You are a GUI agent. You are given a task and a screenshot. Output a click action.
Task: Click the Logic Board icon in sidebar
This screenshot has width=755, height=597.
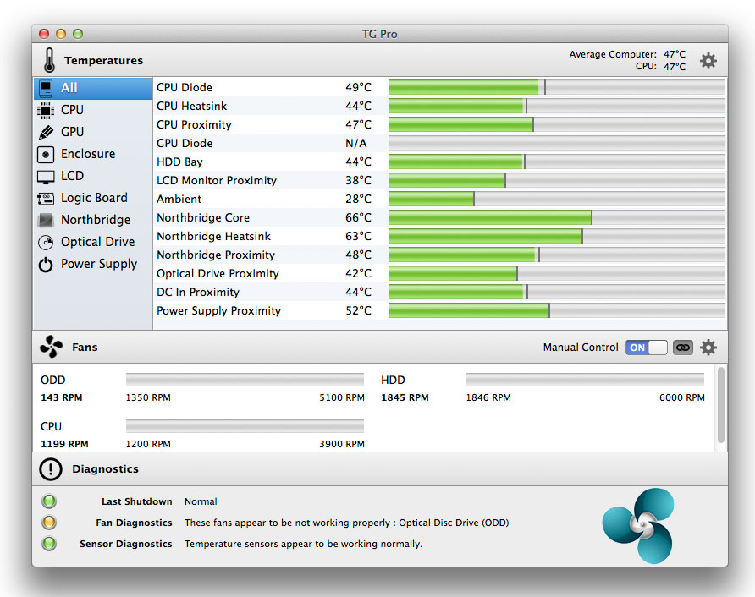tap(46, 198)
